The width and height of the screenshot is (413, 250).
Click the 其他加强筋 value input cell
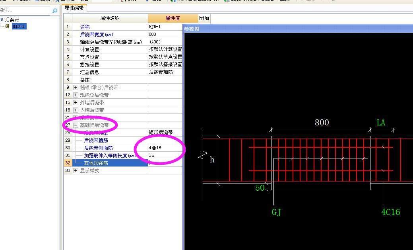165,163
